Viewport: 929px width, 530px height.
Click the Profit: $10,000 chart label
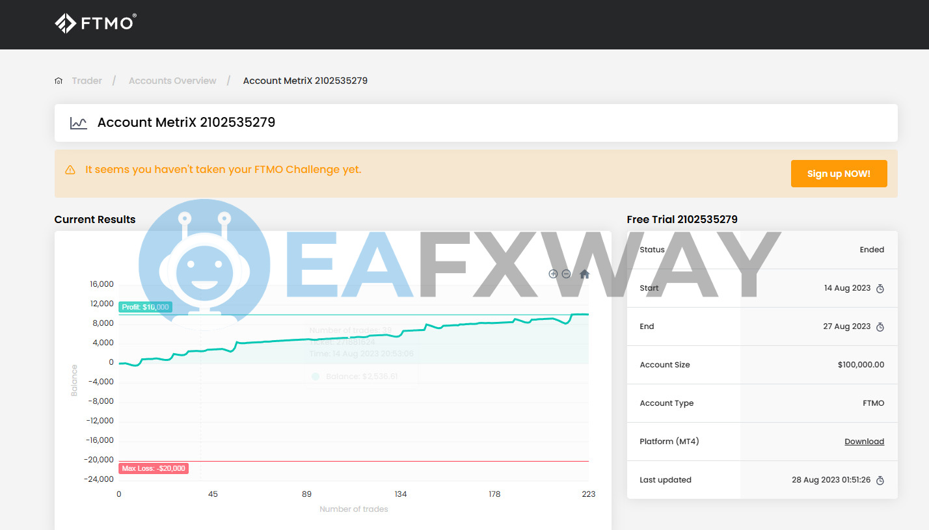146,307
